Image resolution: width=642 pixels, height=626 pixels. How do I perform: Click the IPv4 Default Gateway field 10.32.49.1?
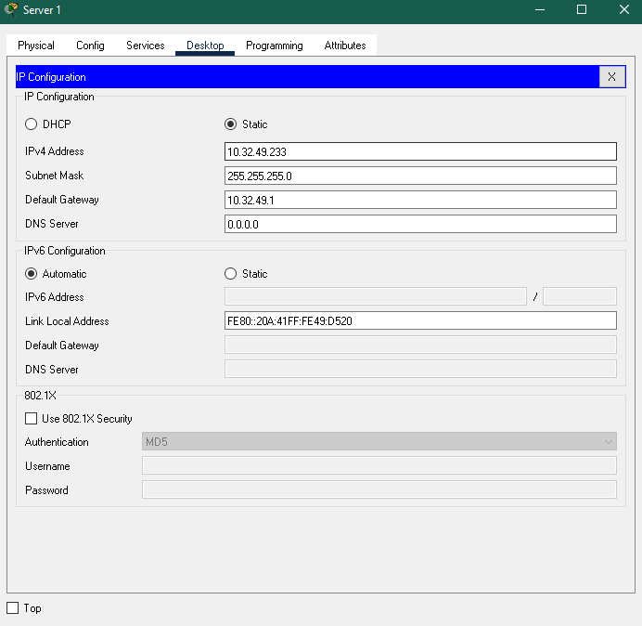(420, 200)
